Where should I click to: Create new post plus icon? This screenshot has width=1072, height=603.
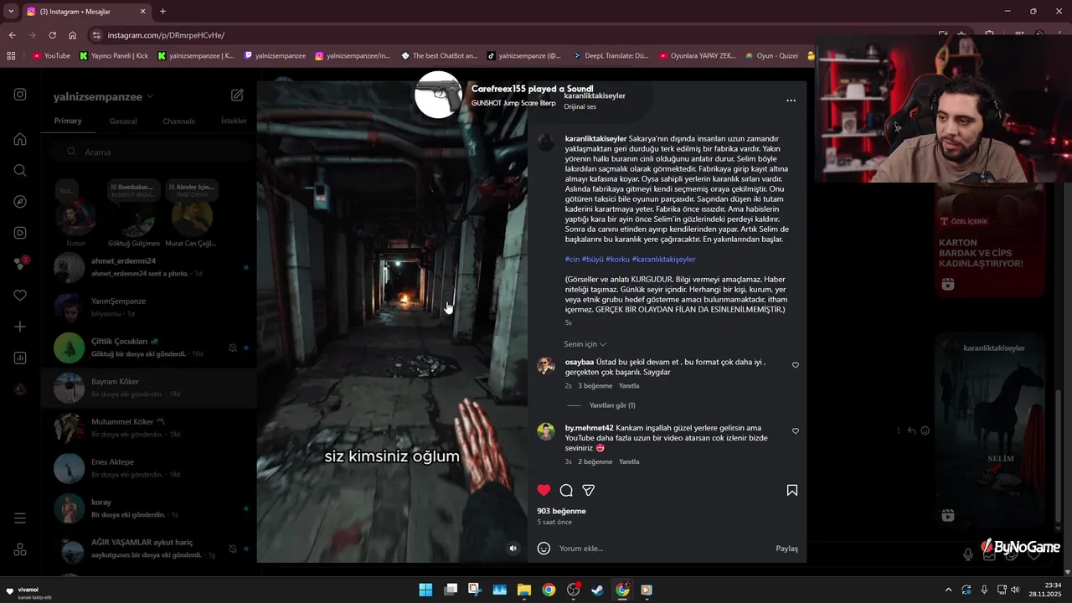20,327
